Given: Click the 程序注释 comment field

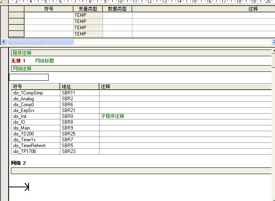Looking at the screenshot, I should click(141, 53).
